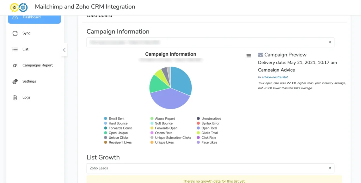The image size is (361, 183).
Task: Toggle Clicks Total legend series
Action: pos(207,133)
